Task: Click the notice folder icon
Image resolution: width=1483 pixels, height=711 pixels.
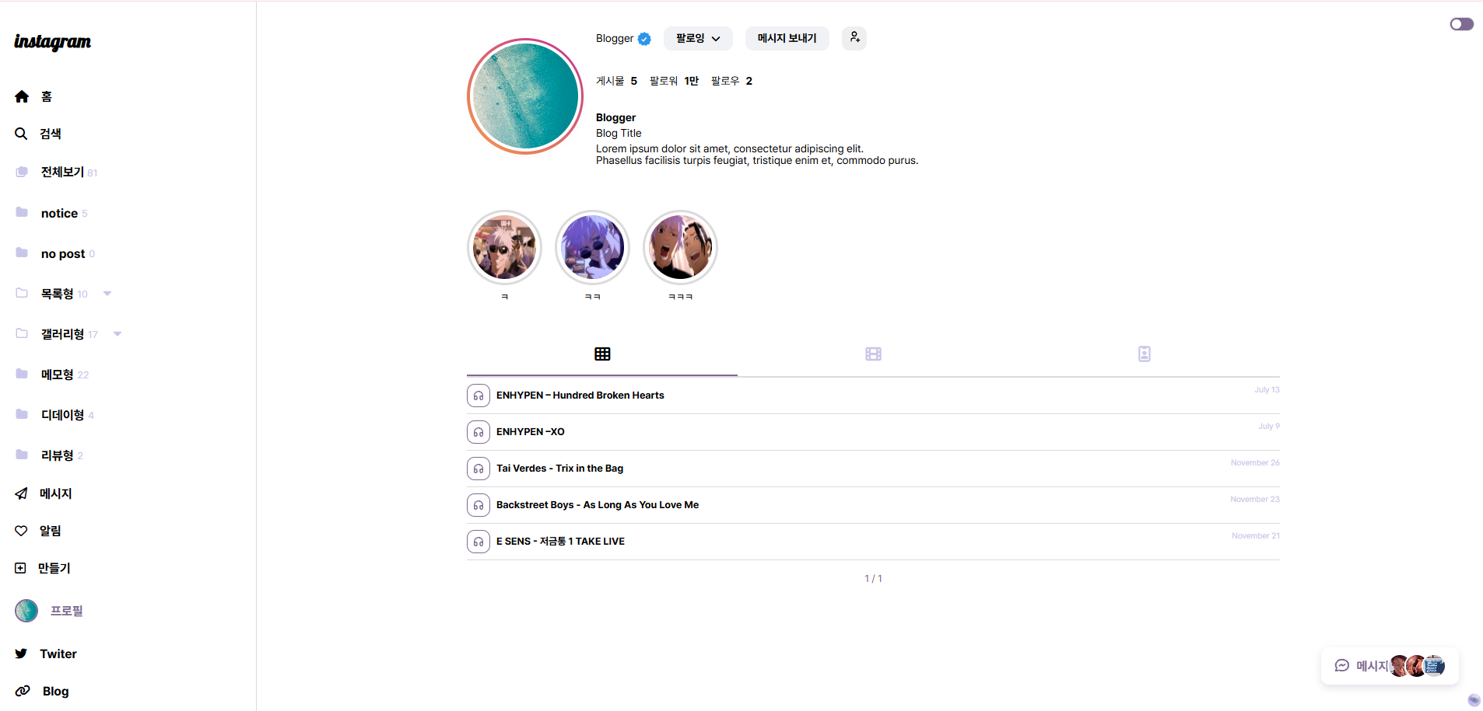Action: (x=22, y=212)
